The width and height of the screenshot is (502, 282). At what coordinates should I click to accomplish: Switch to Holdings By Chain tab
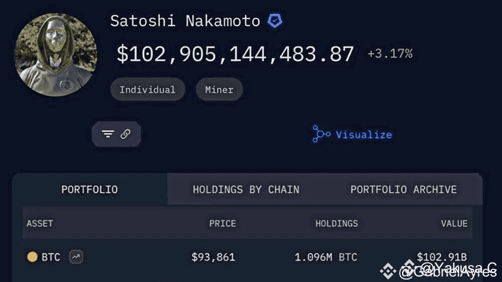pos(246,189)
